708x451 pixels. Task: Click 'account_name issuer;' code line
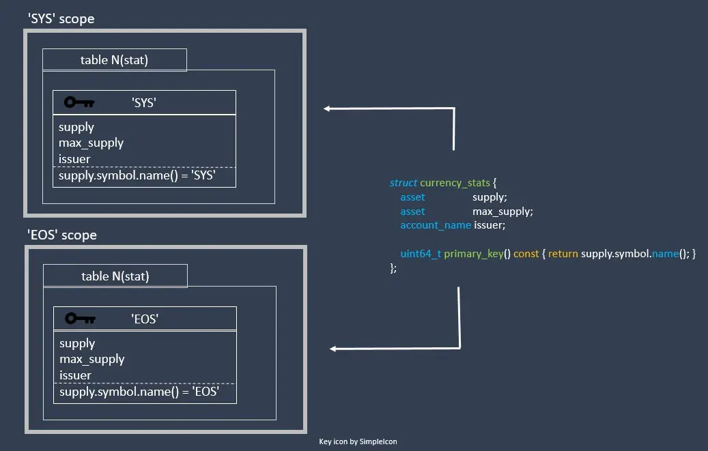pos(453,225)
